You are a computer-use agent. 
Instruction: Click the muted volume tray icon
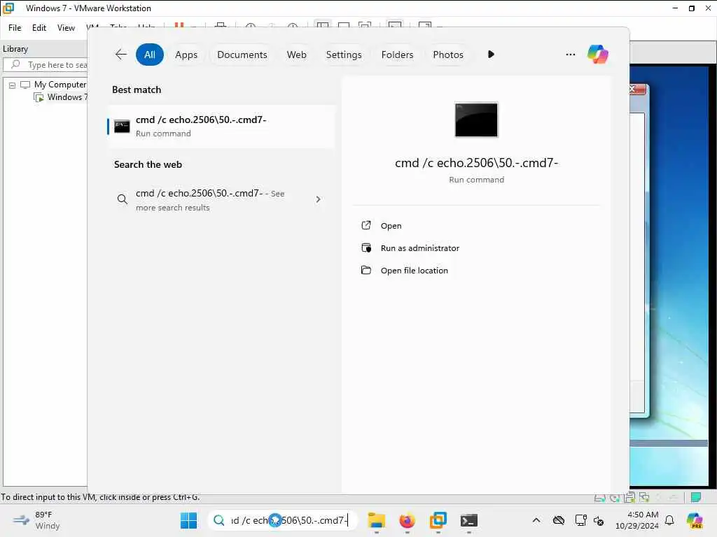pyautogui.click(x=599, y=520)
